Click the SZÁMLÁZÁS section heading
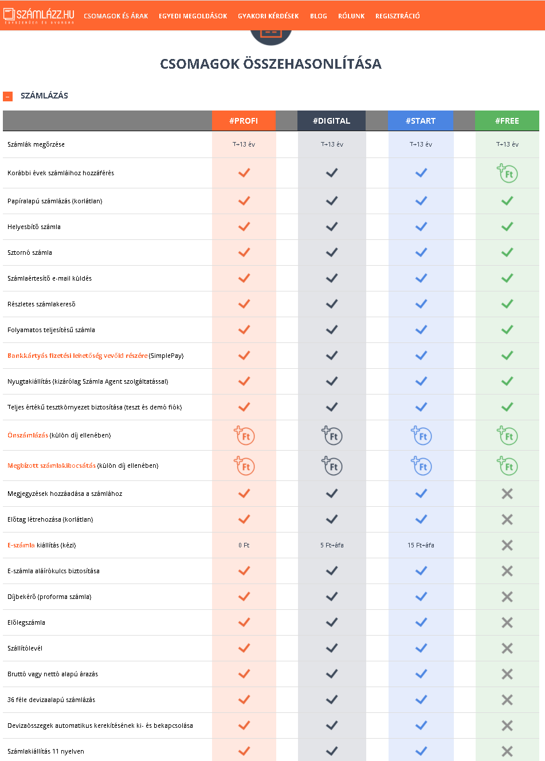The width and height of the screenshot is (545, 761). pos(44,96)
